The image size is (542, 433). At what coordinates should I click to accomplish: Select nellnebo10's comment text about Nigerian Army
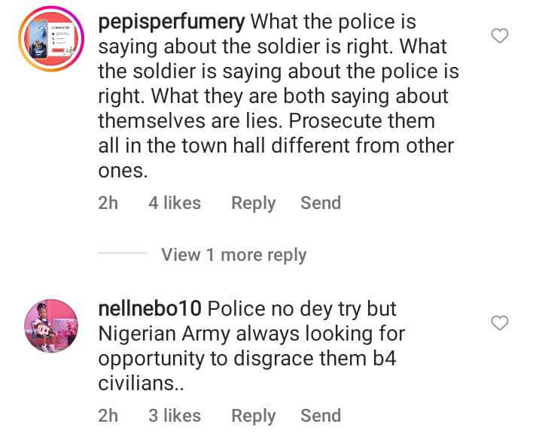(x=251, y=333)
